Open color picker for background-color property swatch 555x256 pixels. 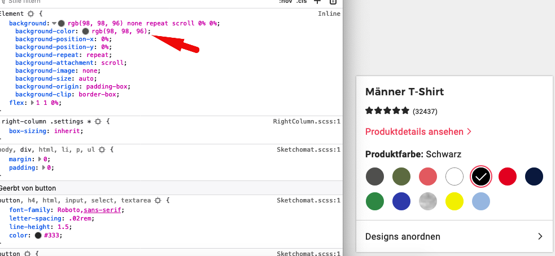[x=86, y=32]
